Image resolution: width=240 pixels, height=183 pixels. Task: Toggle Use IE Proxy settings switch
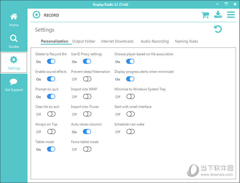(x=87, y=61)
